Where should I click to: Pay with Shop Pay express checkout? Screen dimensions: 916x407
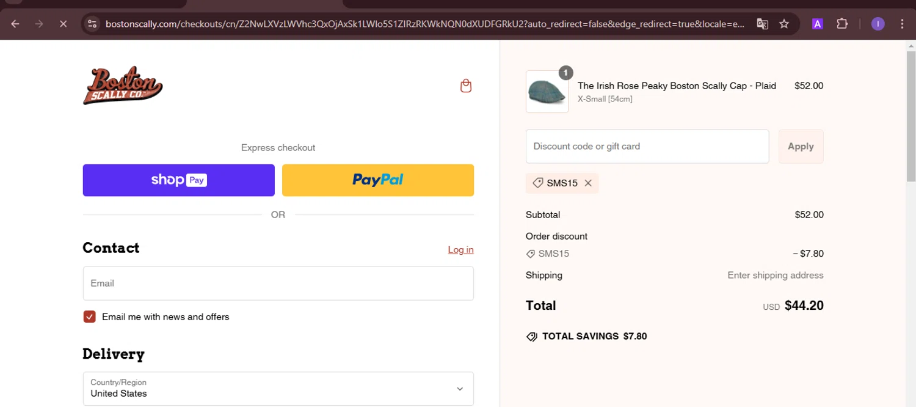click(x=179, y=180)
